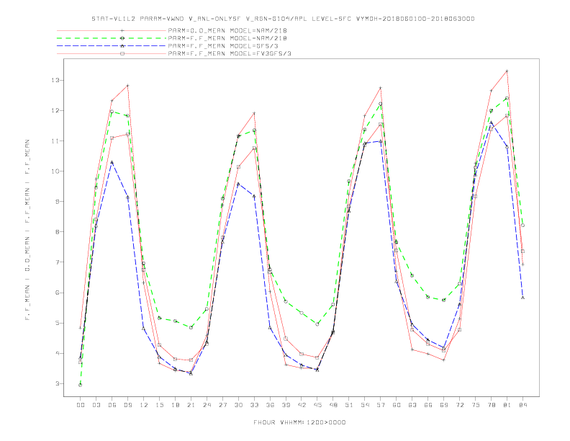Click x-axis forecast hour label 09
The image size is (570, 441).
(x=127, y=405)
